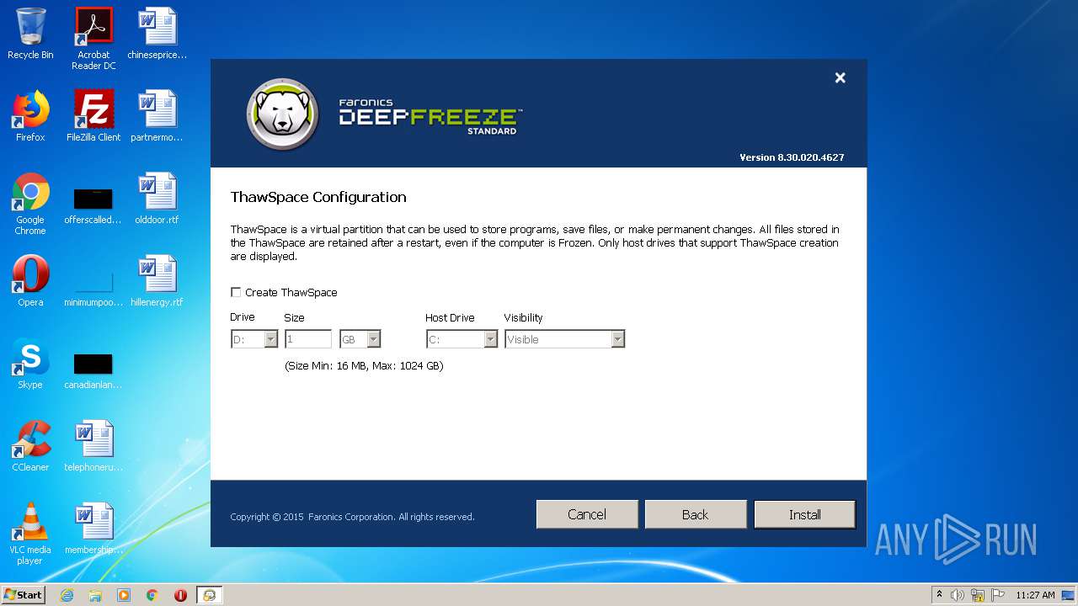Select the hillenergy.rtf desktop file

pos(157,281)
